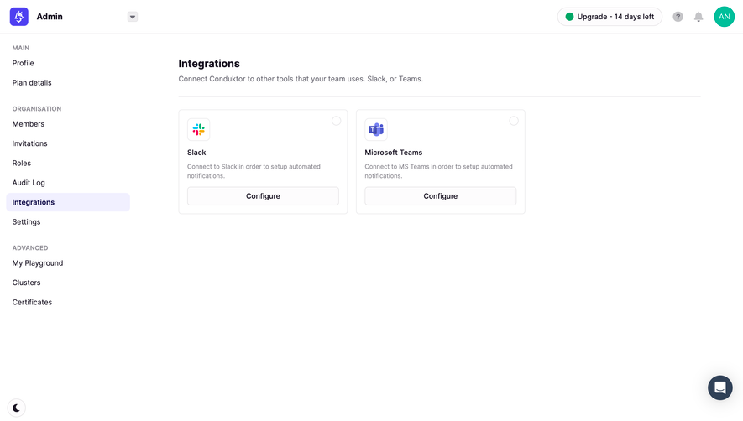Expand the Admin dropdown arrow

133,17
